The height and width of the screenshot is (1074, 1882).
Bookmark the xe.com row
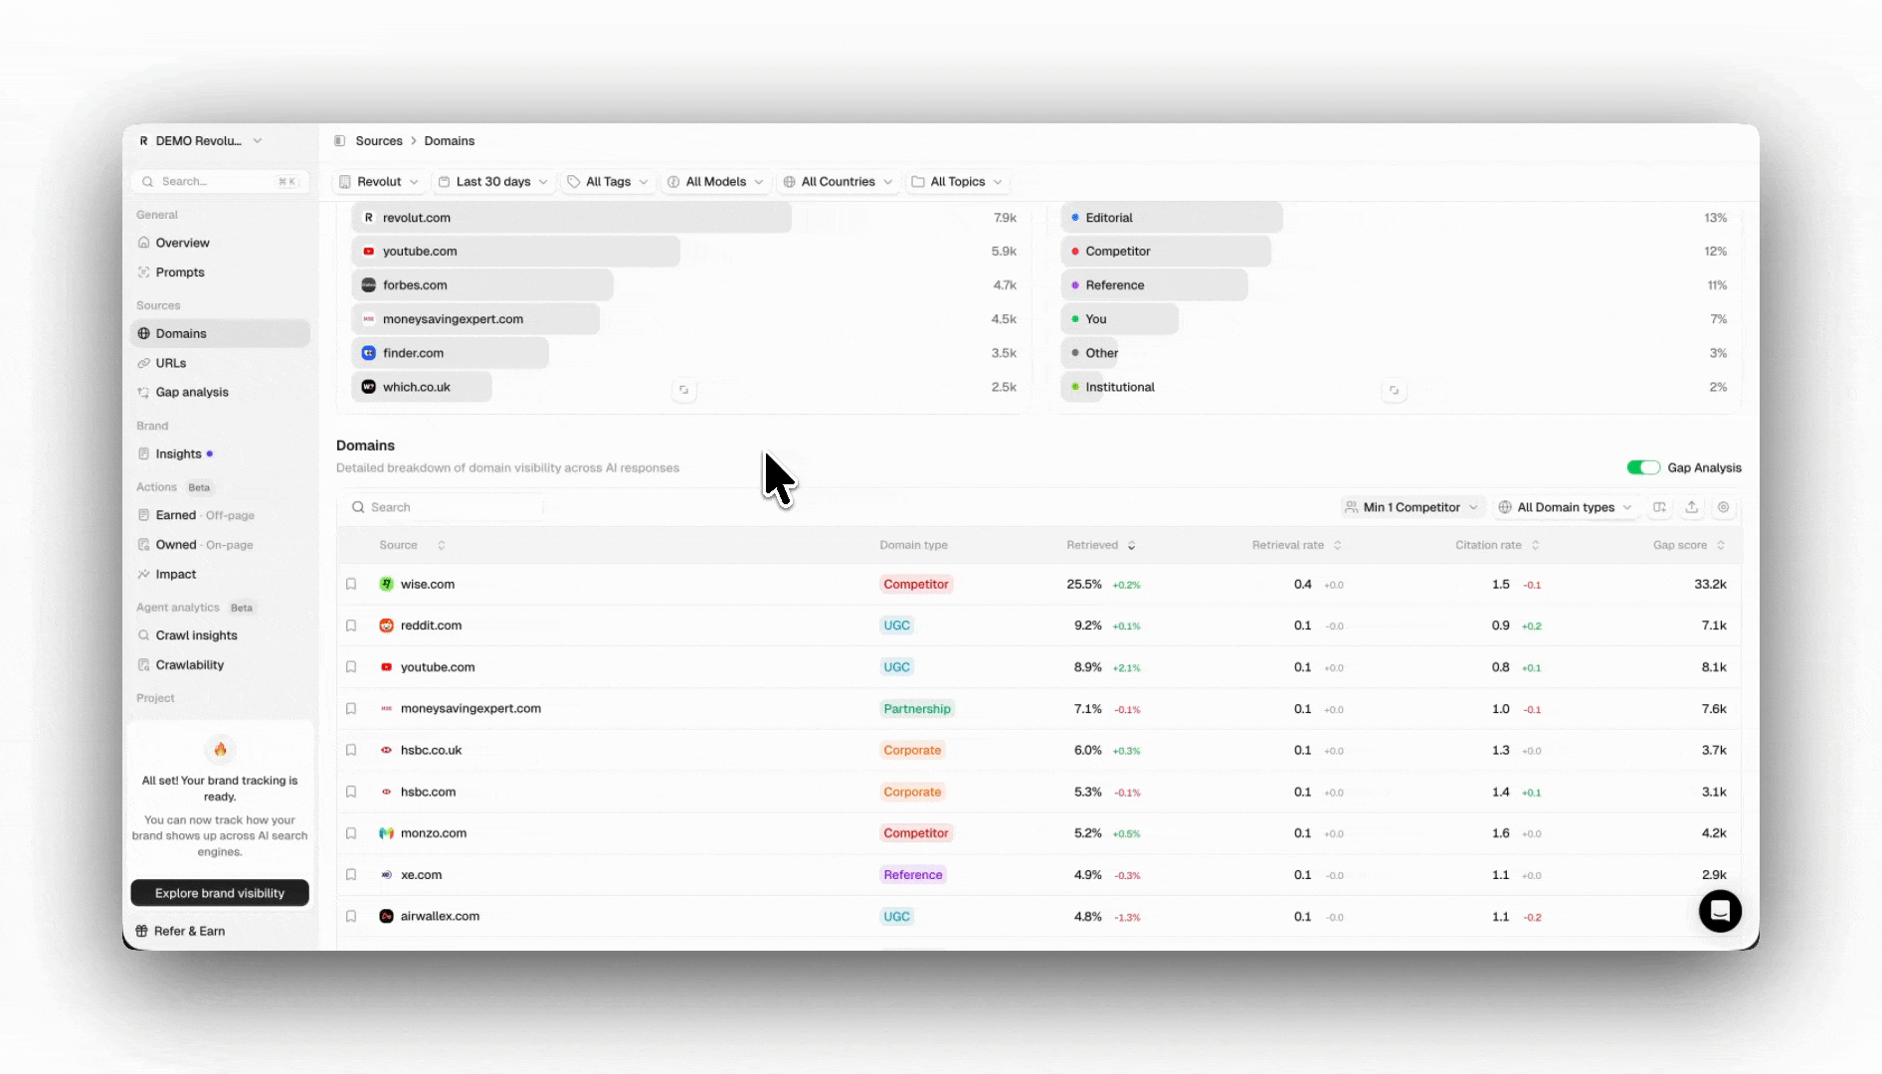pyautogui.click(x=351, y=875)
